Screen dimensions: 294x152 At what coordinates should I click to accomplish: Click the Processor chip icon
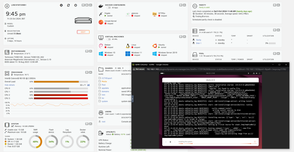tap(7, 73)
